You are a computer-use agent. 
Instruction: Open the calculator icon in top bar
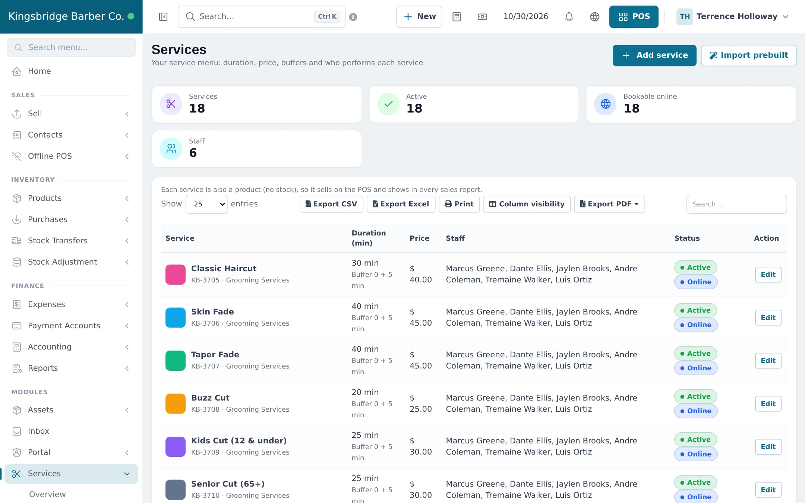(457, 17)
